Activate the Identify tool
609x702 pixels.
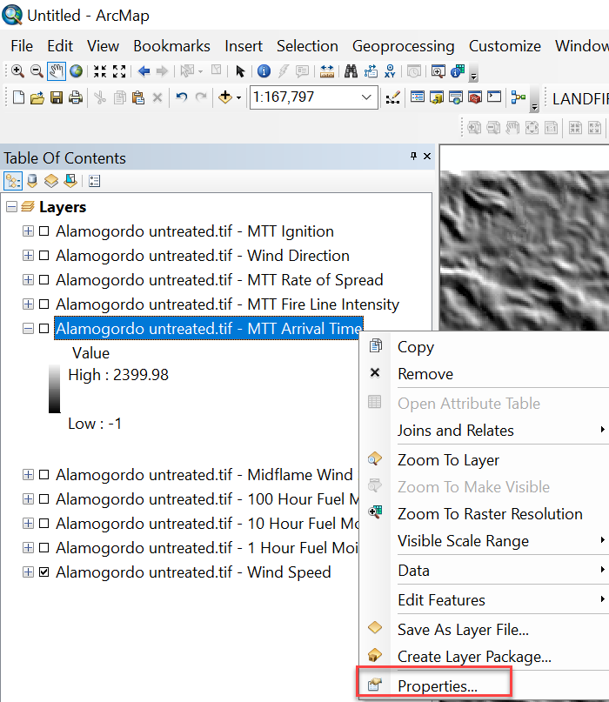[264, 70]
